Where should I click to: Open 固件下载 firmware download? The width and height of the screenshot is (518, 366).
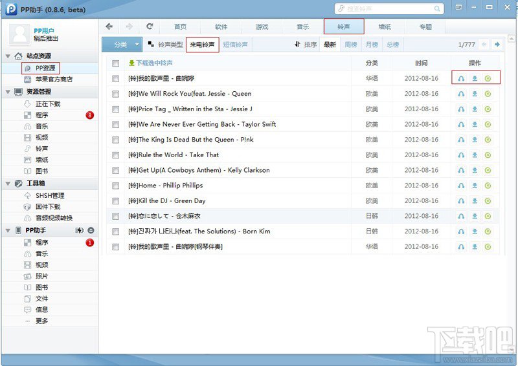(x=48, y=206)
